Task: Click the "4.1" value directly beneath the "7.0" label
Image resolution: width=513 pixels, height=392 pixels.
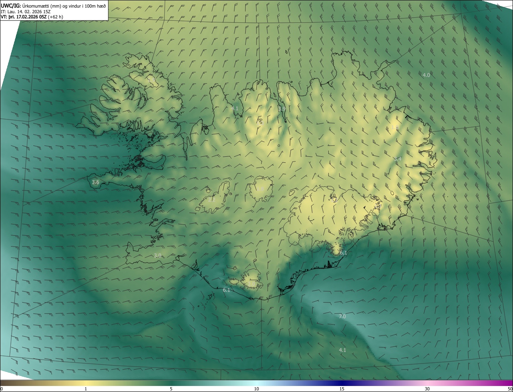Action: pos(342,350)
